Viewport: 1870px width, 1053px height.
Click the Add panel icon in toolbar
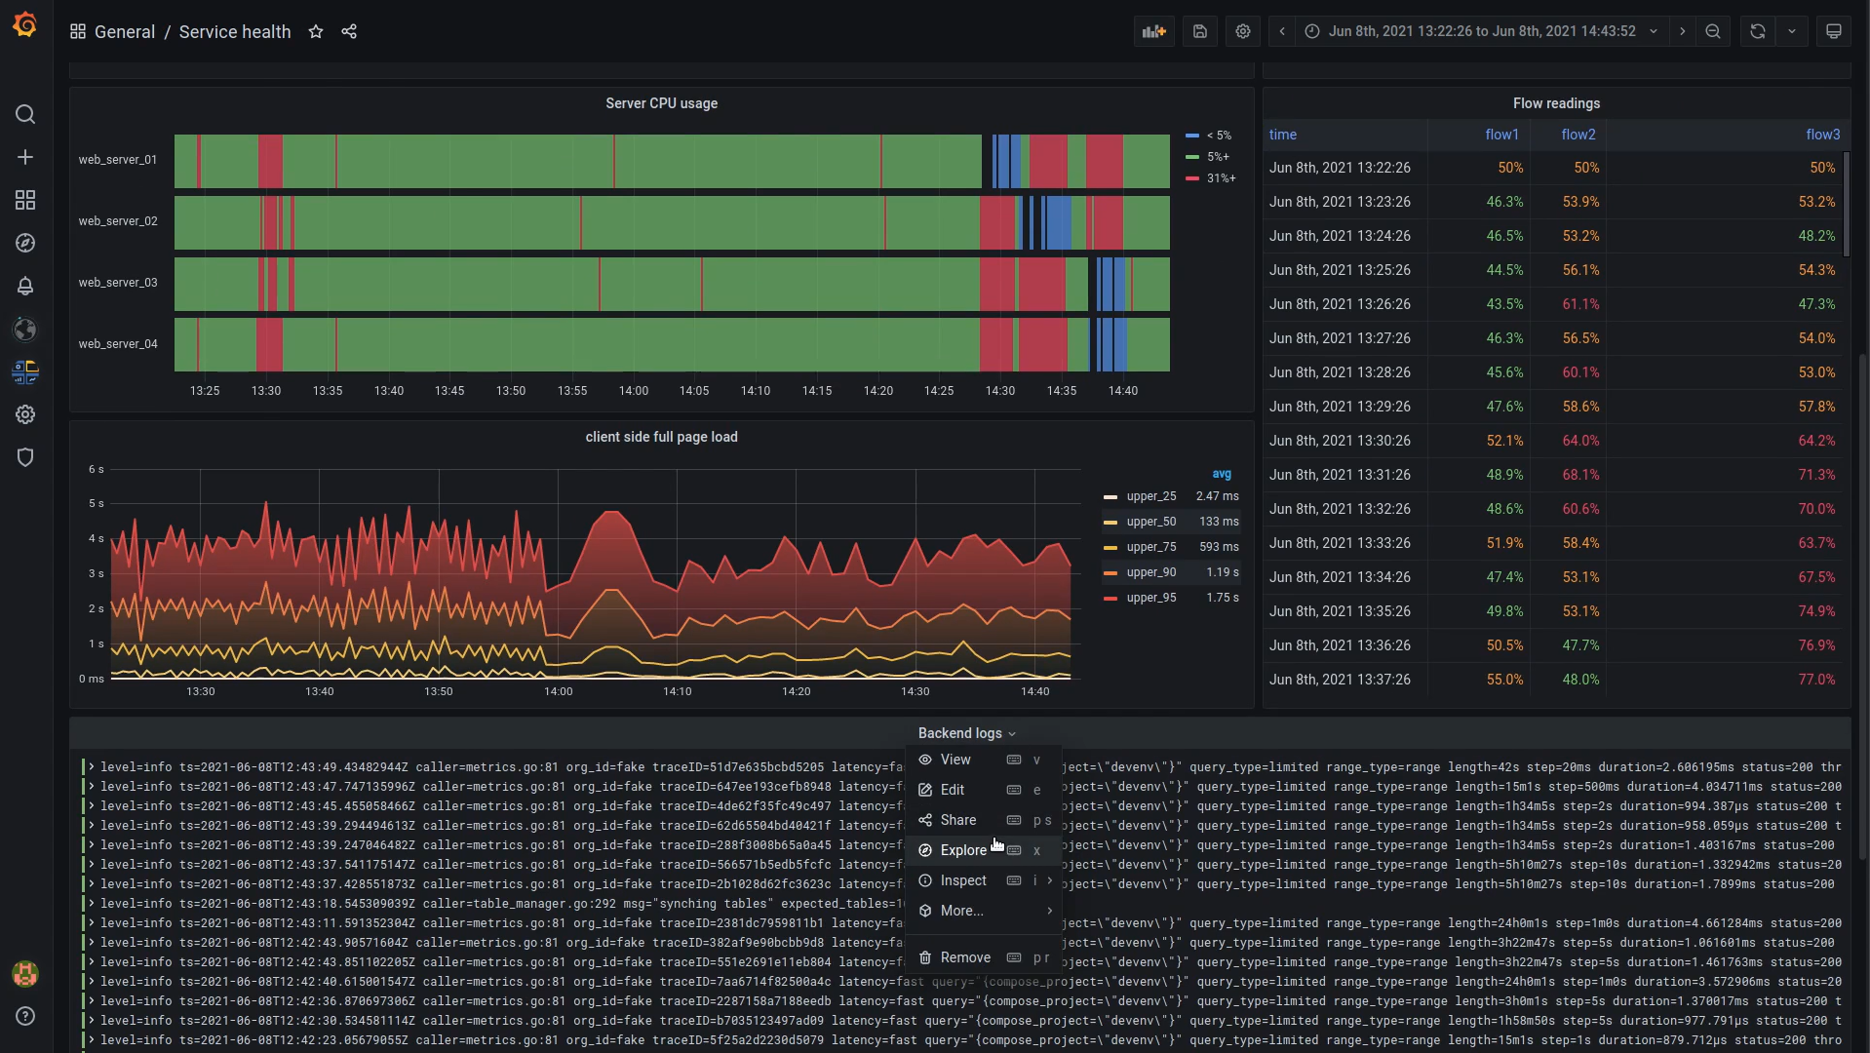click(1153, 31)
